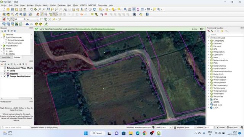This screenshot has width=244, height=137.
Task: Select the Identify Features tool
Action: click(125, 9)
